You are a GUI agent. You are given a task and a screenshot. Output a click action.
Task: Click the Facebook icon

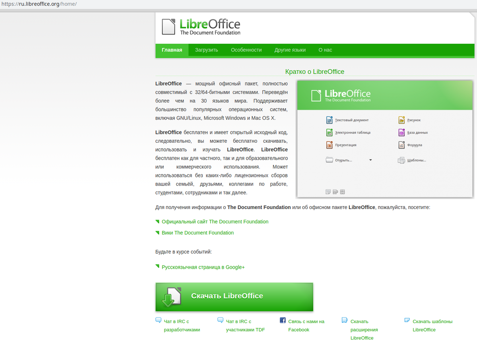(x=283, y=320)
